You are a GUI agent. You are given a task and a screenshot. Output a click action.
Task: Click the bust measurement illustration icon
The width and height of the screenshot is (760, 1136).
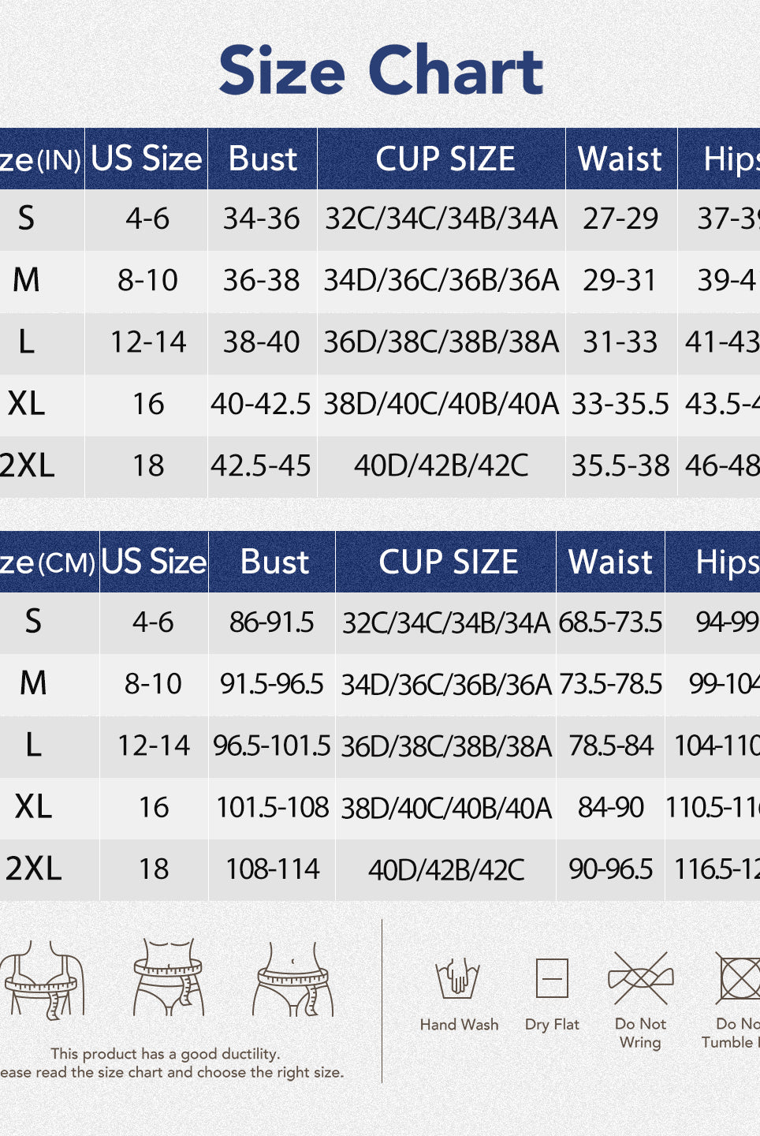point(43,978)
